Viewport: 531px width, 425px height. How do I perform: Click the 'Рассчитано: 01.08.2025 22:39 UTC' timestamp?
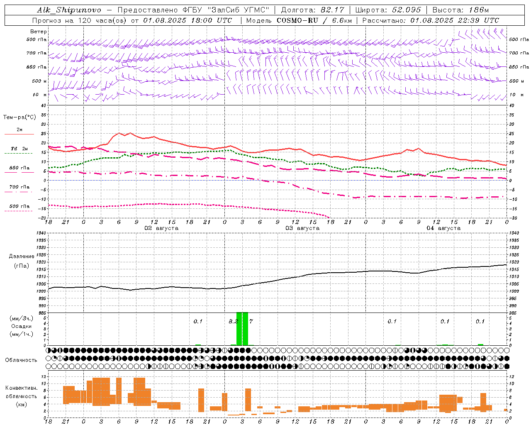tap(431, 20)
